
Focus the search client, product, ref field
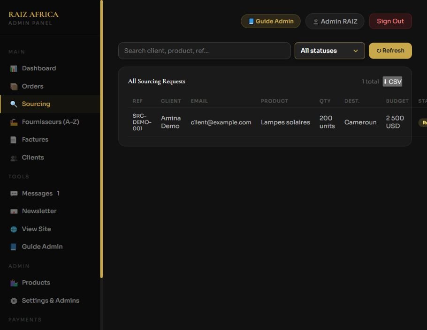(204, 51)
